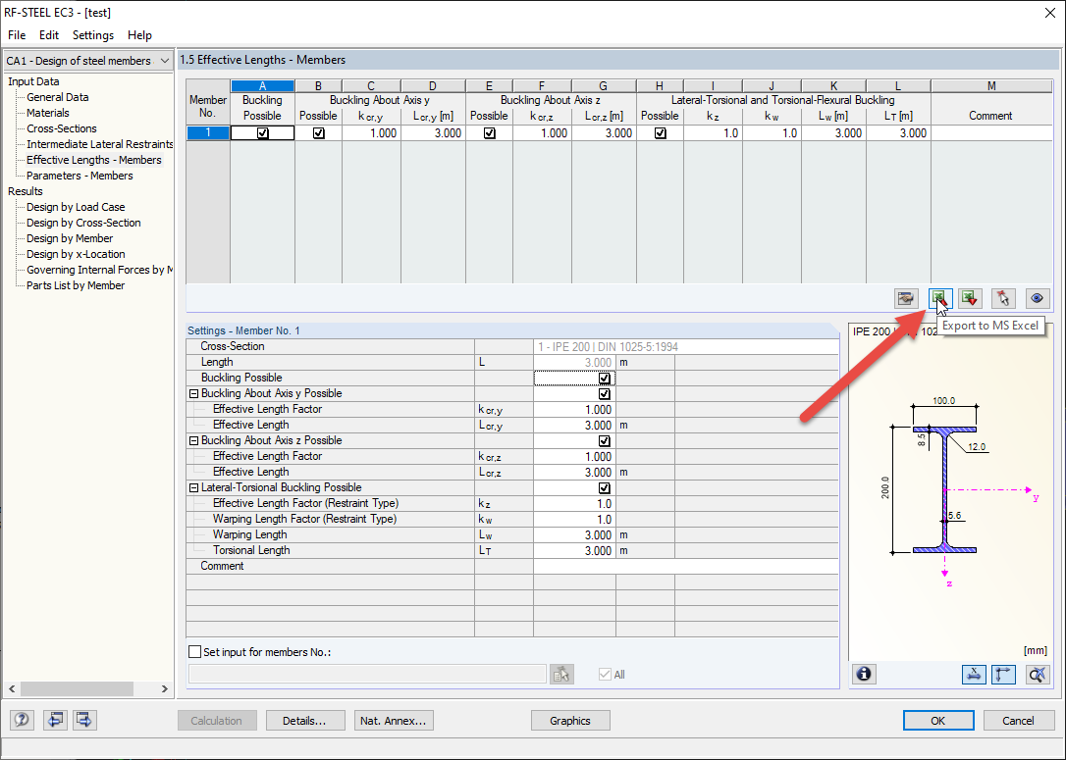Open Design by Cross-Section results
The image size is (1066, 760).
83,223
